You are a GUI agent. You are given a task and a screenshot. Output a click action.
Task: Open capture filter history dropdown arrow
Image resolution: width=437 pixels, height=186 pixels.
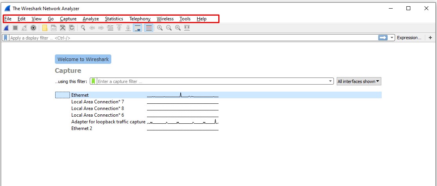330,81
